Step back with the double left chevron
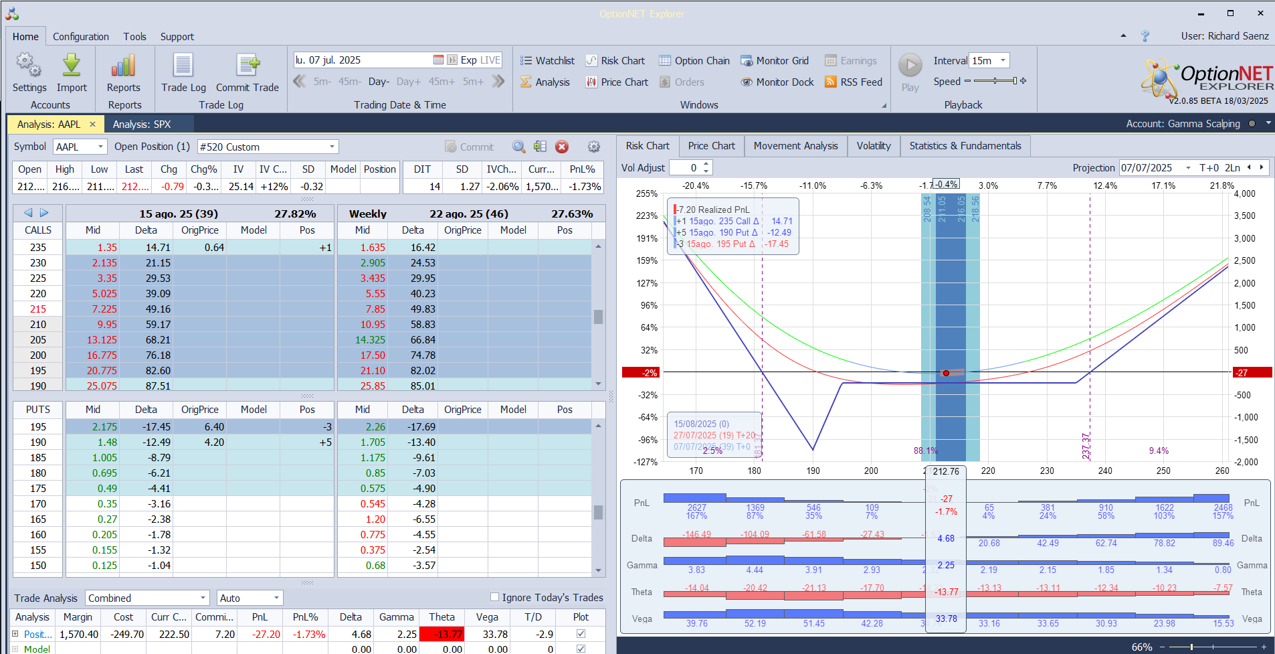 (300, 81)
